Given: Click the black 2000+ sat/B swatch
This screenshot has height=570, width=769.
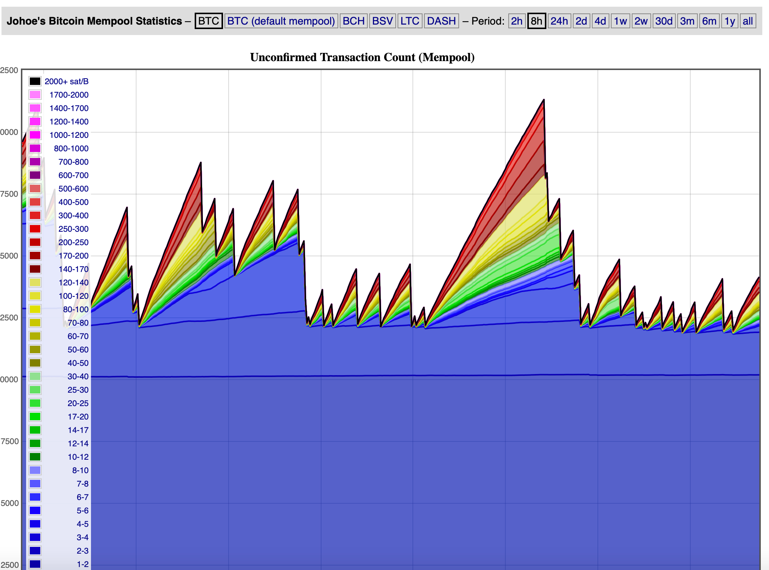Looking at the screenshot, I should 35,81.
